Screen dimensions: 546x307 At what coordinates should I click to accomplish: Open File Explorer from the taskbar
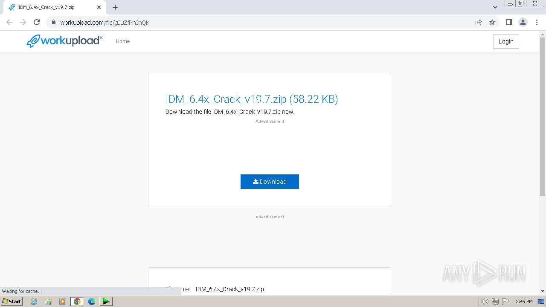[48, 301]
